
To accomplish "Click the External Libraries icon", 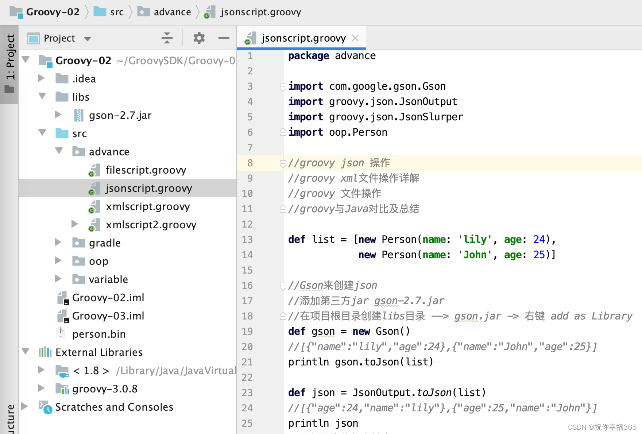I will (x=45, y=352).
